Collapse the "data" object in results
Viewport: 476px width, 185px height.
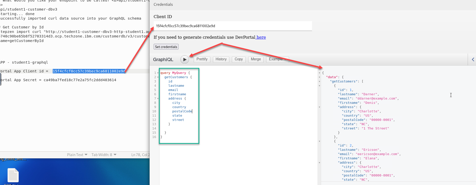pyautogui.click(x=319, y=77)
